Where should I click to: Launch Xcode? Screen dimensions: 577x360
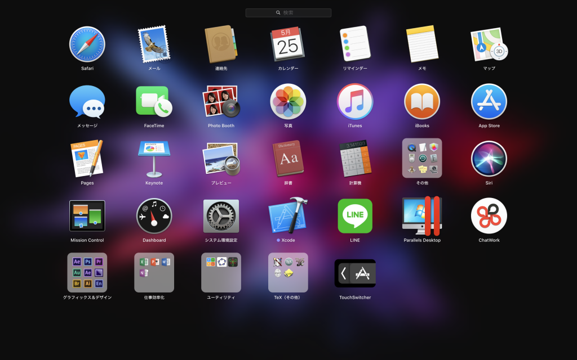[288, 216]
